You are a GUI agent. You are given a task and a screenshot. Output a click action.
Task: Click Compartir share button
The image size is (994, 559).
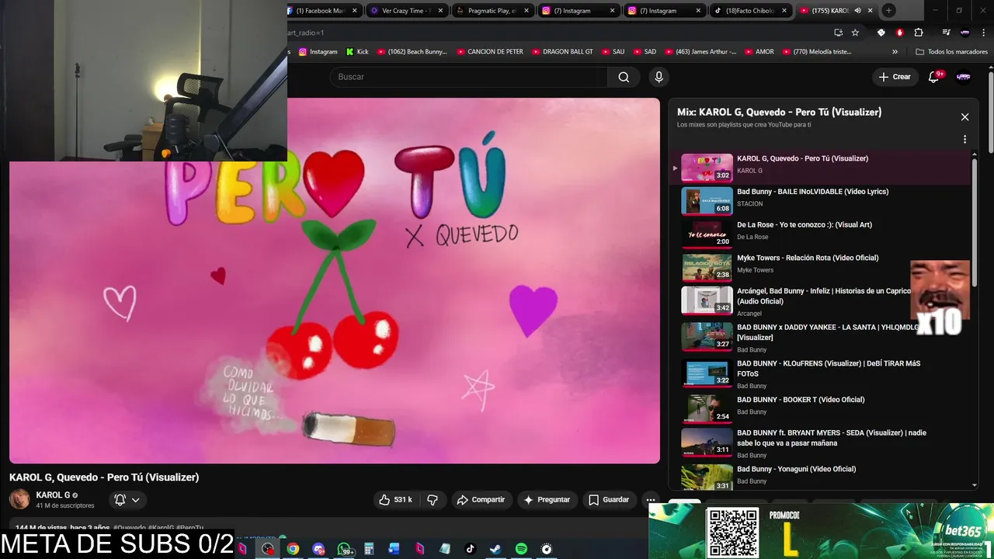481,500
